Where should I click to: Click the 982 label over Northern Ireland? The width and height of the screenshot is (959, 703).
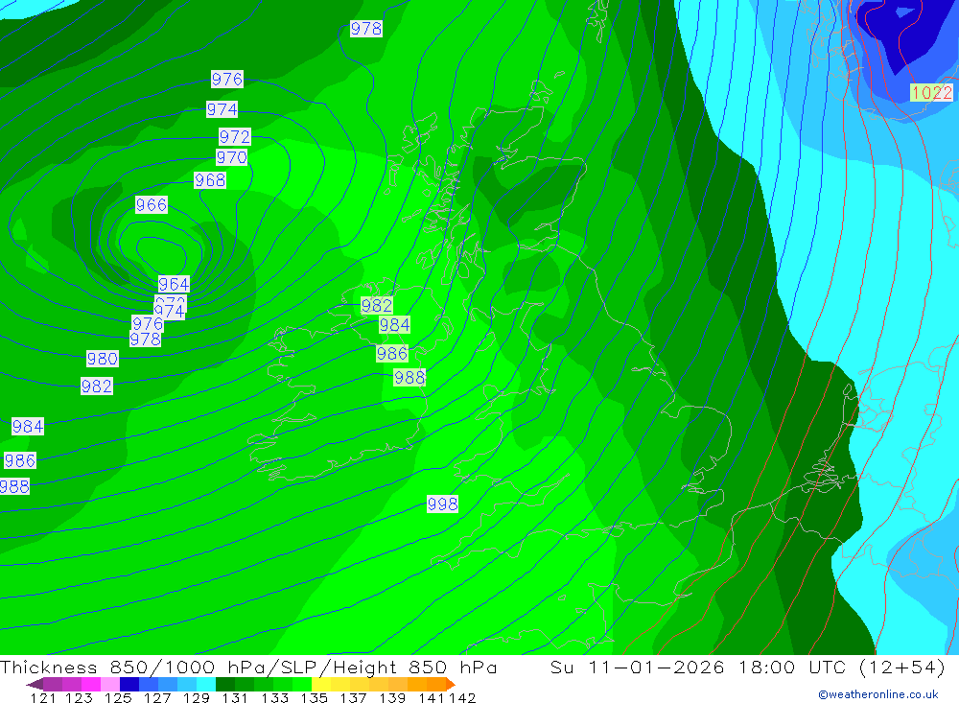[377, 305]
